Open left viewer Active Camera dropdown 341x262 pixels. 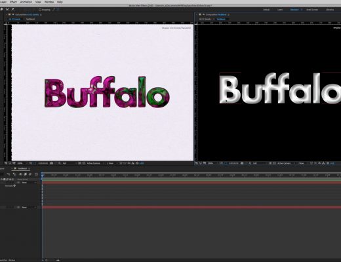click(x=95, y=163)
